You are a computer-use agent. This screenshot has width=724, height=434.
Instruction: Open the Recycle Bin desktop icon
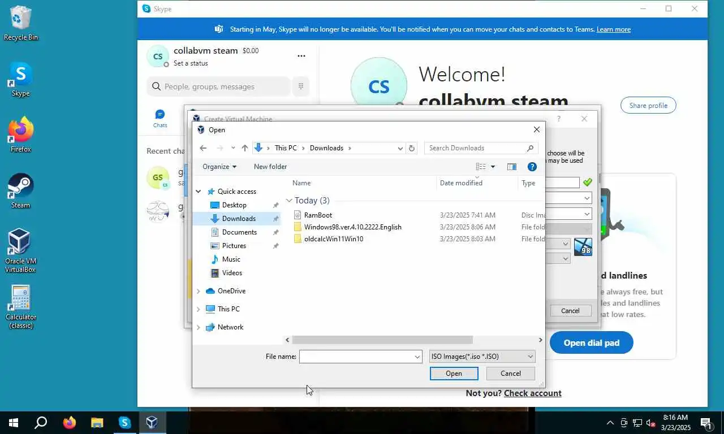(21, 23)
